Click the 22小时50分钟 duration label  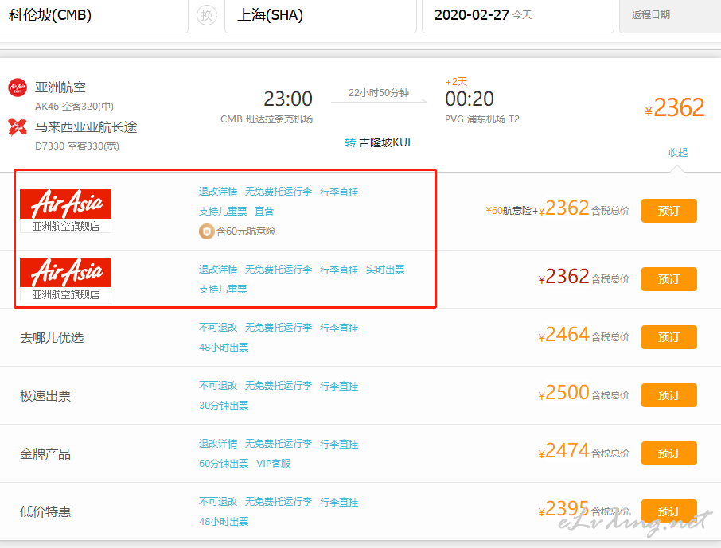click(x=379, y=93)
